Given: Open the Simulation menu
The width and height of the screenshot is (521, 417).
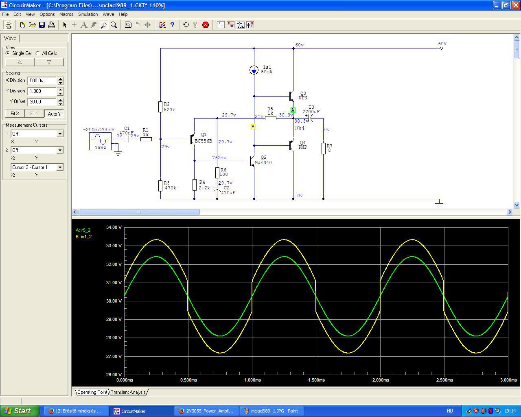Looking at the screenshot, I should pos(88,14).
